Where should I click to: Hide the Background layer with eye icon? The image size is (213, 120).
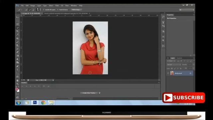click(168, 73)
